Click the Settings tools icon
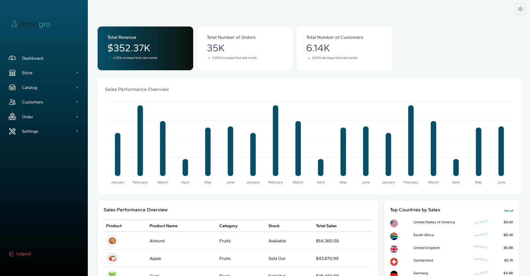 pyautogui.click(x=12, y=131)
